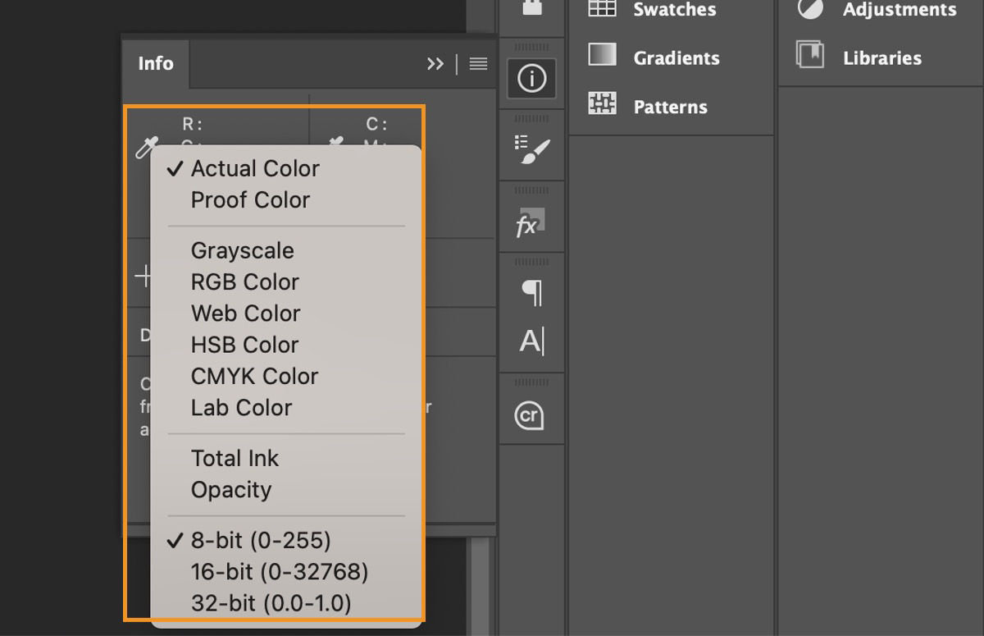Select the Info panel tab
Image resolution: width=984 pixels, height=636 pixels.
point(156,64)
